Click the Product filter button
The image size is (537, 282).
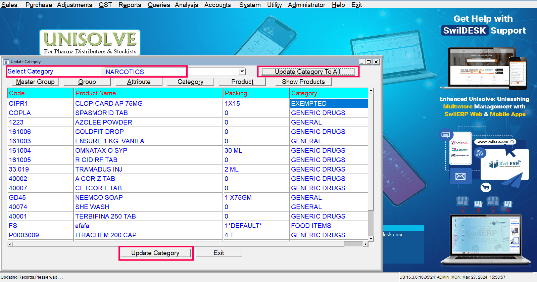click(x=242, y=82)
